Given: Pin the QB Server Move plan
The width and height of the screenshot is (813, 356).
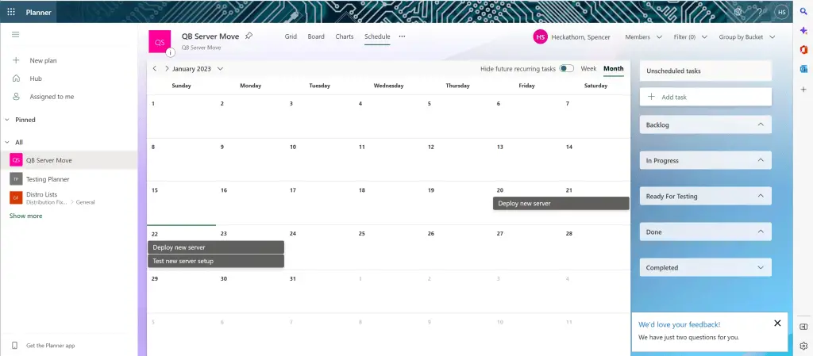Looking at the screenshot, I should click(249, 36).
